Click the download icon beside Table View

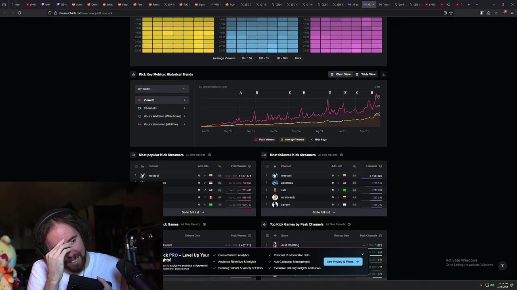click(383, 74)
